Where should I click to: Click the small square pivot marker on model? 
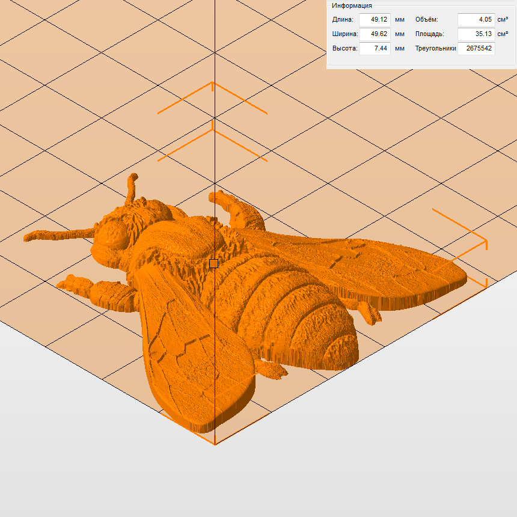[x=213, y=263]
